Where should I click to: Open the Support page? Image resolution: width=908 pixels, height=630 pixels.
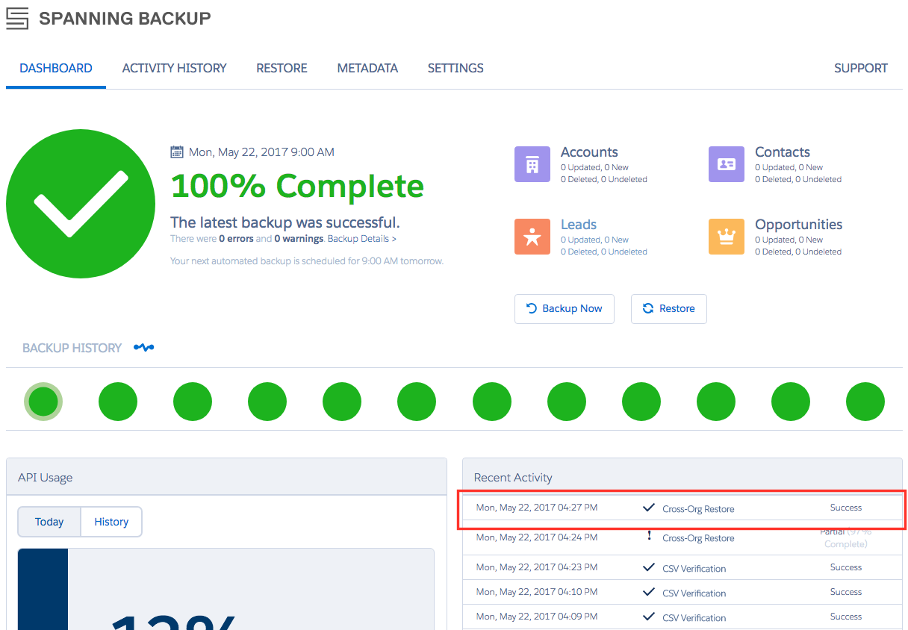[860, 68]
